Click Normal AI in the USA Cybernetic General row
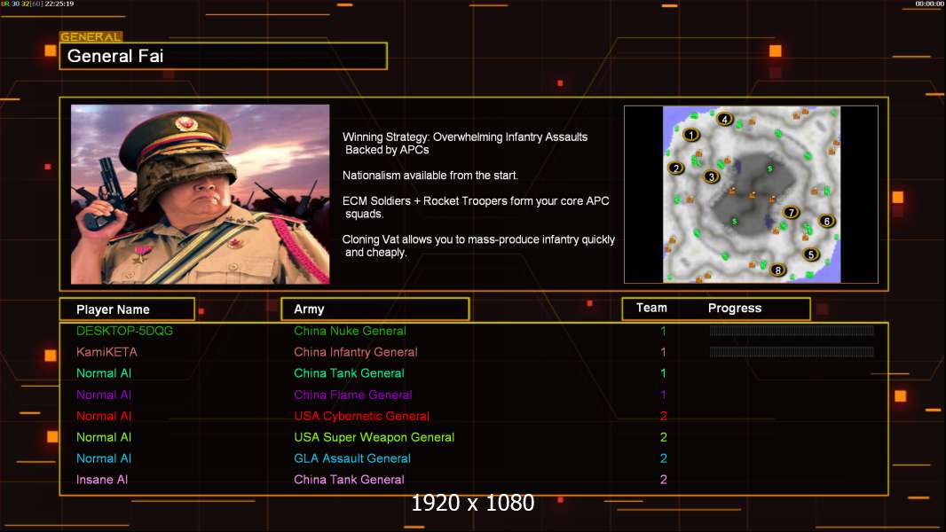The height and width of the screenshot is (532, 946). click(x=104, y=416)
